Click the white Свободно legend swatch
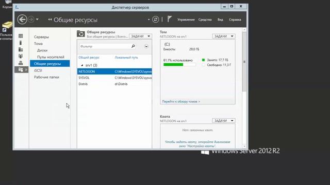This screenshot has height=185, width=330. tap(203, 65)
